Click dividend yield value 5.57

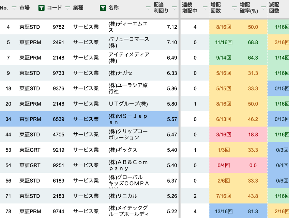coord(172,119)
